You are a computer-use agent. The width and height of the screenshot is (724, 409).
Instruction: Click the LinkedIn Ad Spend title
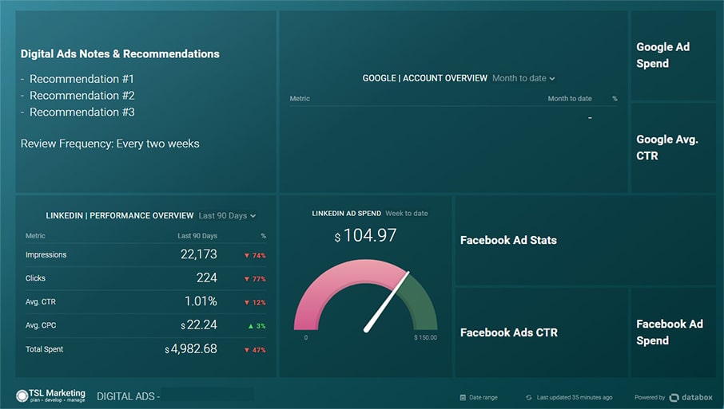pyautogui.click(x=346, y=213)
